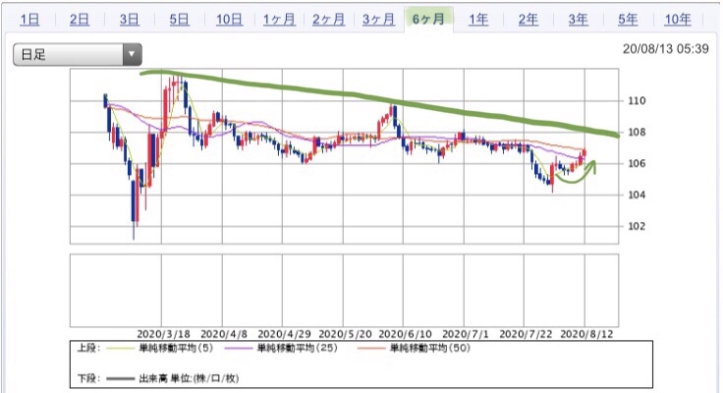This screenshot has height=393, width=723.
Task: Show the 5年 chart period
Action: [x=628, y=20]
